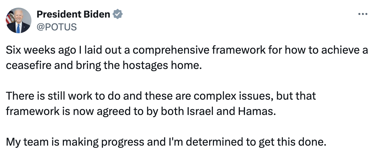Image resolution: width=379 pixels, height=152 pixels.
Task: Click the word "Israel" in the post
Action: click(x=203, y=110)
